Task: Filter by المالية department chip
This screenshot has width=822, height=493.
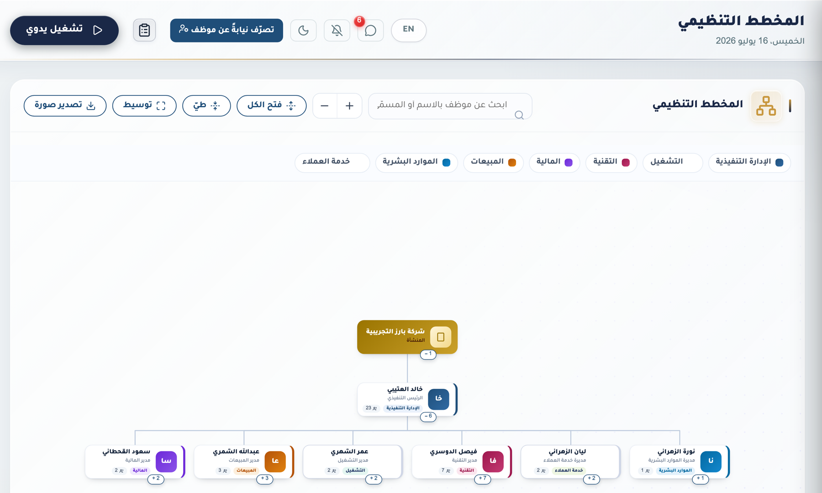Action: tap(554, 163)
